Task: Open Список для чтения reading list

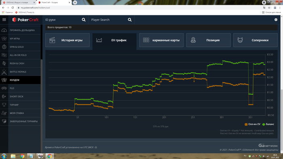Action: (x=271, y=12)
